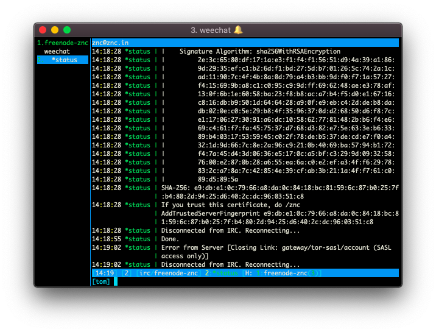This screenshot has height=332, width=436.
Task: Click hex line starting 13:0f:6b:1e
Action: point(296,94)
